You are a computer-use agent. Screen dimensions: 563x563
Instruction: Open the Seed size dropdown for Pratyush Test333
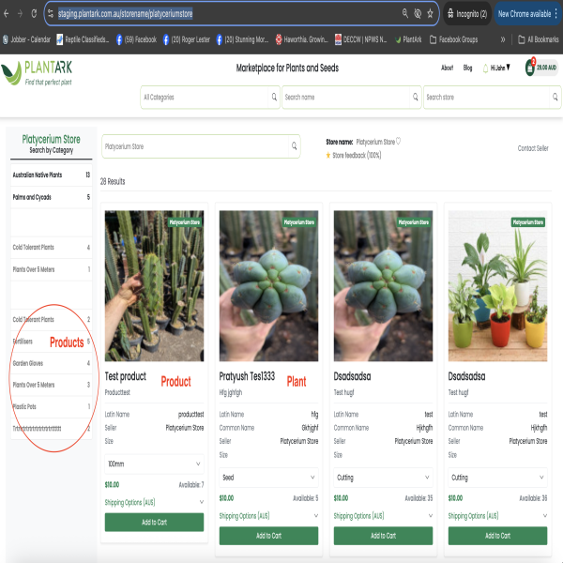[x=268, y=478]
